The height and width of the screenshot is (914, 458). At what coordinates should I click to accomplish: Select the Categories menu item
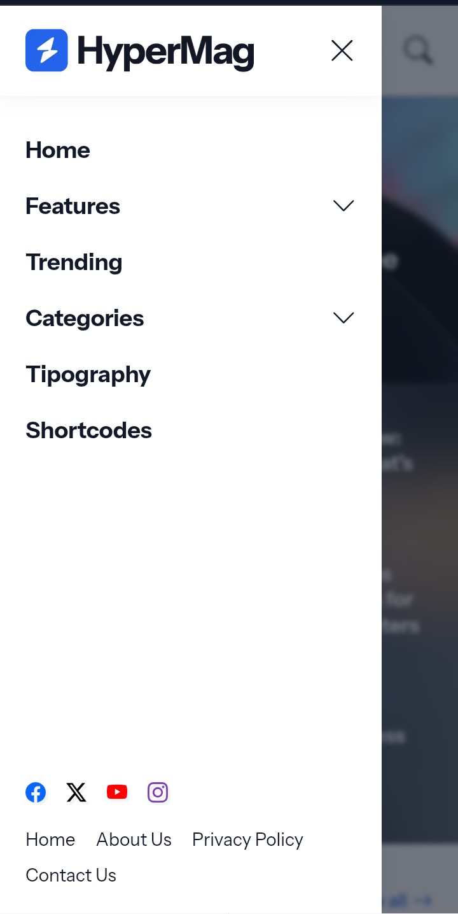(85, 318)
